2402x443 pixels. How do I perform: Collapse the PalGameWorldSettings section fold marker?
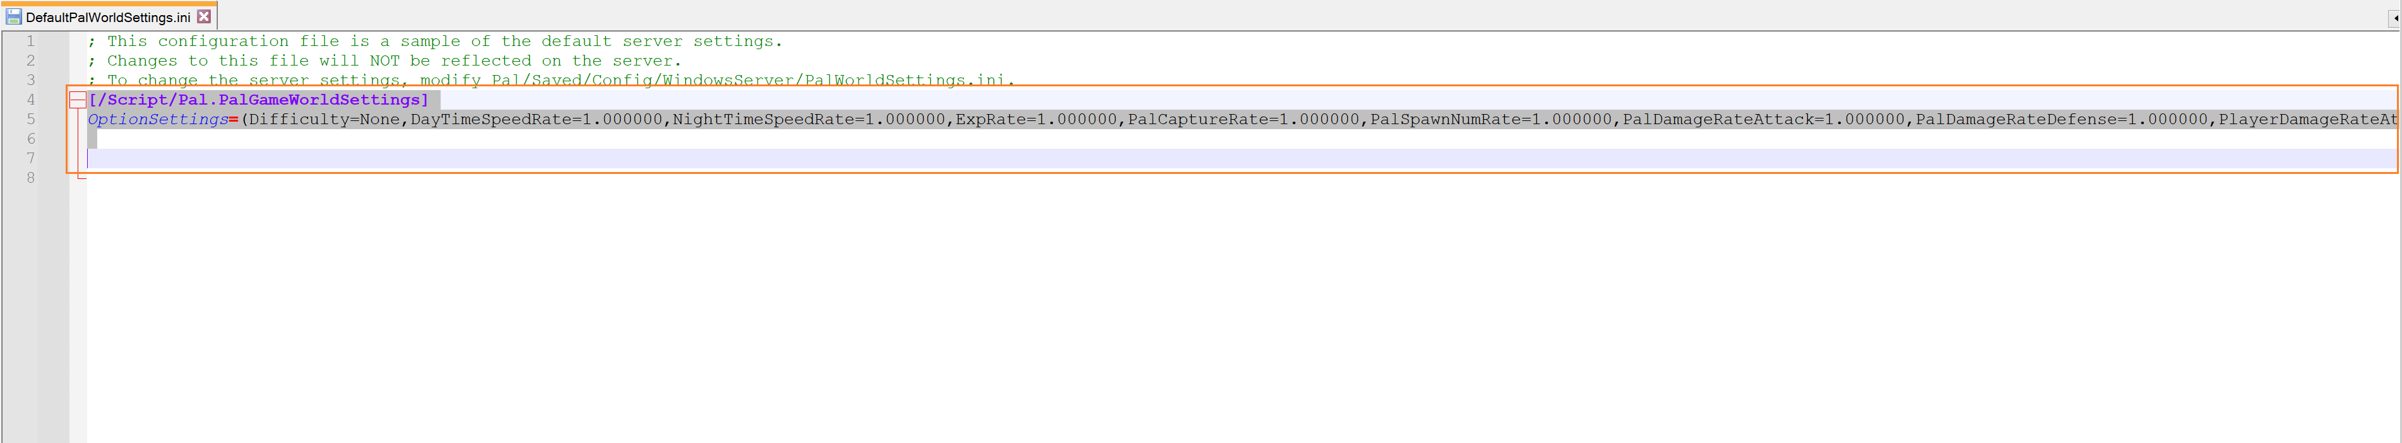[78, 101]
